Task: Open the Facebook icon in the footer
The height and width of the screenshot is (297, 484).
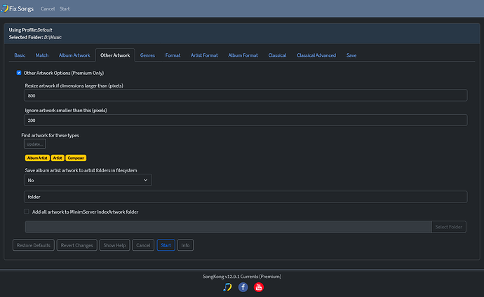Action: (x=243, y=287)
